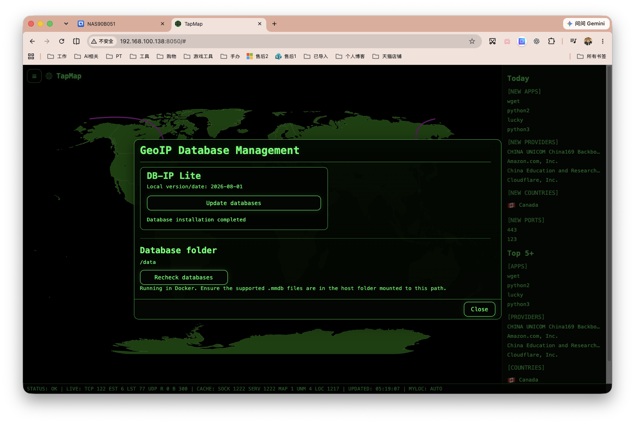Expand the 工作 bookmark folder

point(57,56)
